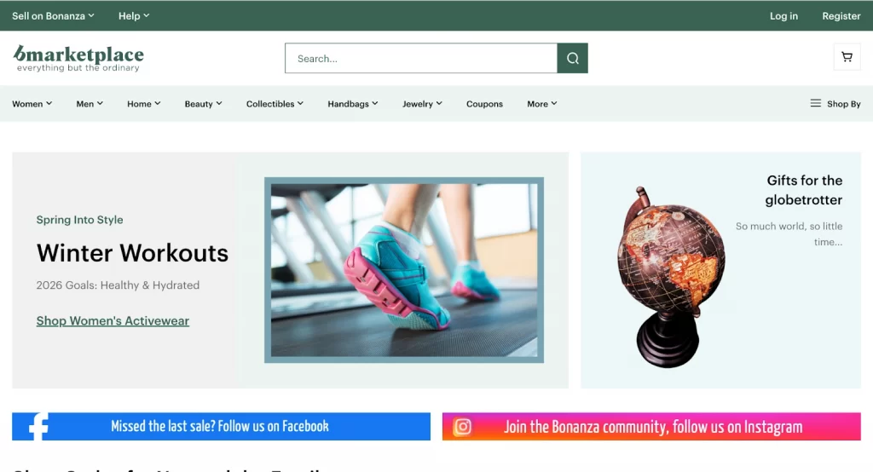This screenshot has width=873, height=472.
Task: Open the follow us on Instagram banner
Action: (651, 426)
